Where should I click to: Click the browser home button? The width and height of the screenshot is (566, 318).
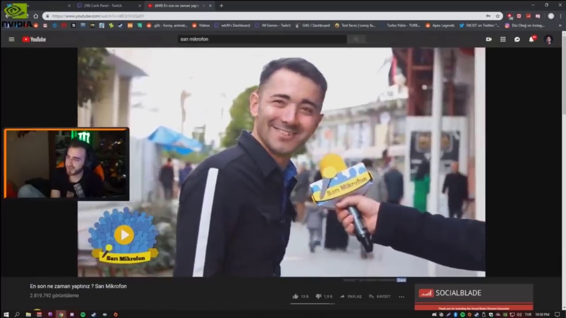(x=35, y=16)
